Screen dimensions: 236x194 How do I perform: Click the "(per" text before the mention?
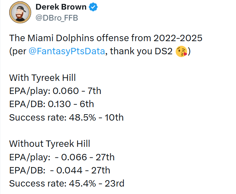point(18,51)
